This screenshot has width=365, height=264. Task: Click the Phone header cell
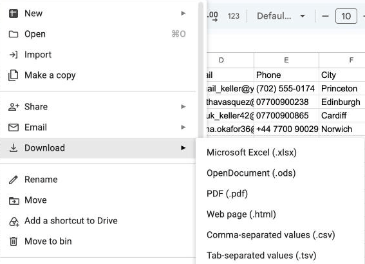[286, 75]
